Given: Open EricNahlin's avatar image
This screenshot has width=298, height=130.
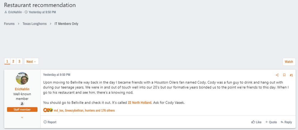Looking at the screenshot, I should click(22, 79).
